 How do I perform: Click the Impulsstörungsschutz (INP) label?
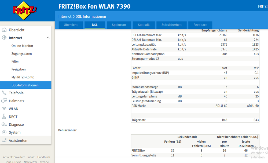click(150, 73)
